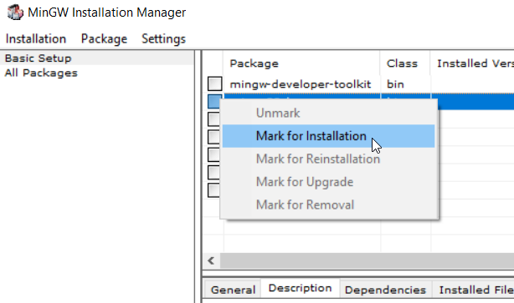The height and width of the screenshot is (303, 514).
Task: Click the mingw-developer-toolkit package name
Action: tap(301, 84)
